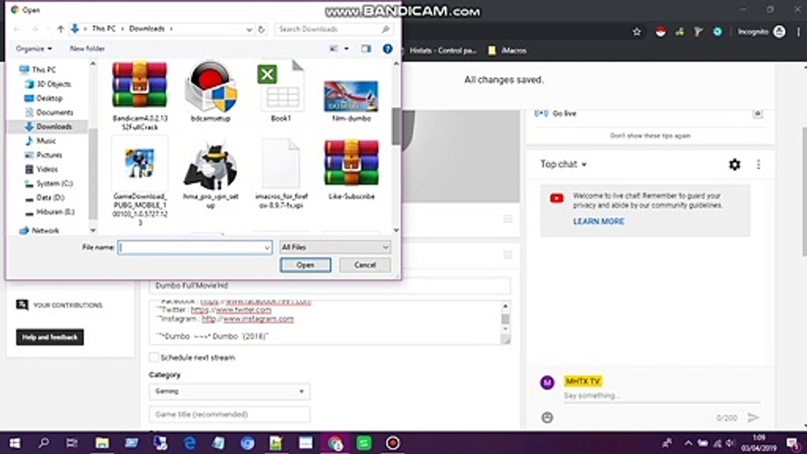Change the file view layout icon
The image size is (807, 454).
point(334,49)
